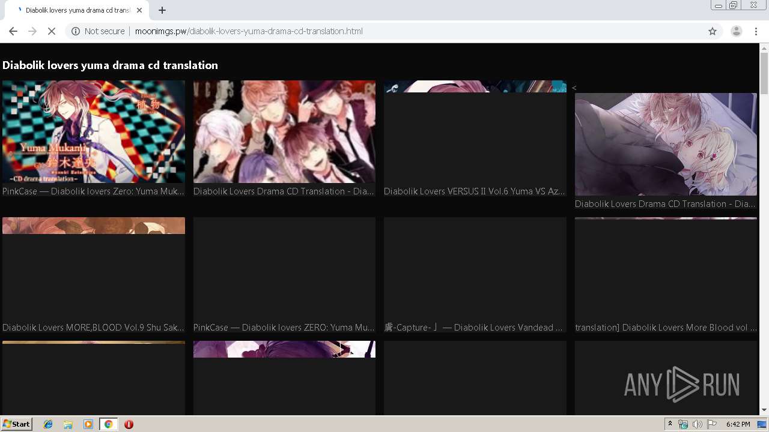Open the VERSUS II Vol.6 image tile
Image resolution: width=769 pixels, height=432 pixels.
tap(475, 132)
